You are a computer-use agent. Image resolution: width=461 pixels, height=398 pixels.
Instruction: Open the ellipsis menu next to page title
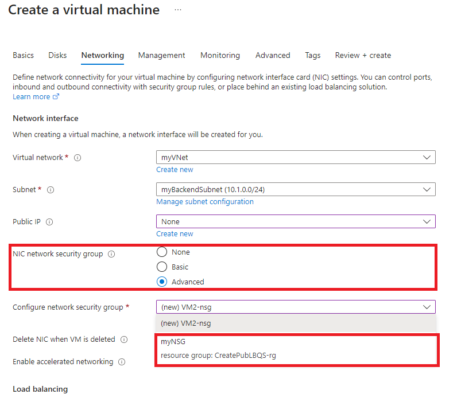pyautogui.click(x=178, y=10)
